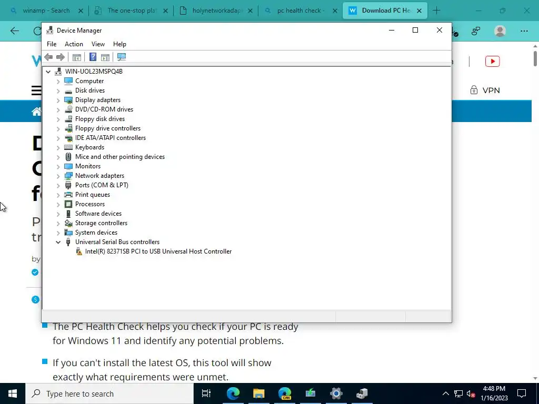Collapse the Universal Serial Bus controllers node

tap(58, 242)
